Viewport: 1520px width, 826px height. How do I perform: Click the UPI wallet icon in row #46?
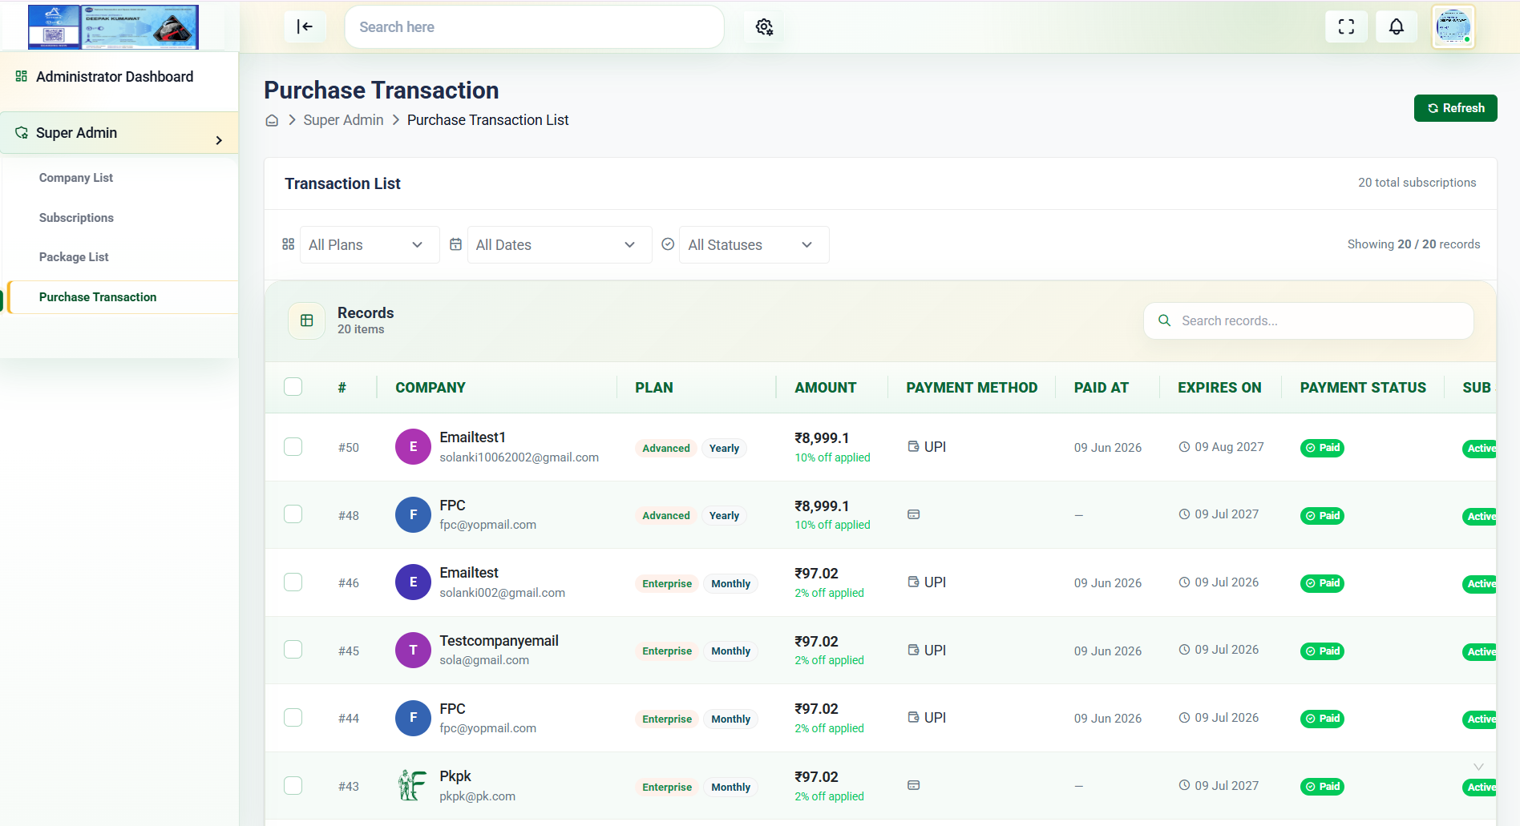coord(913,582)
